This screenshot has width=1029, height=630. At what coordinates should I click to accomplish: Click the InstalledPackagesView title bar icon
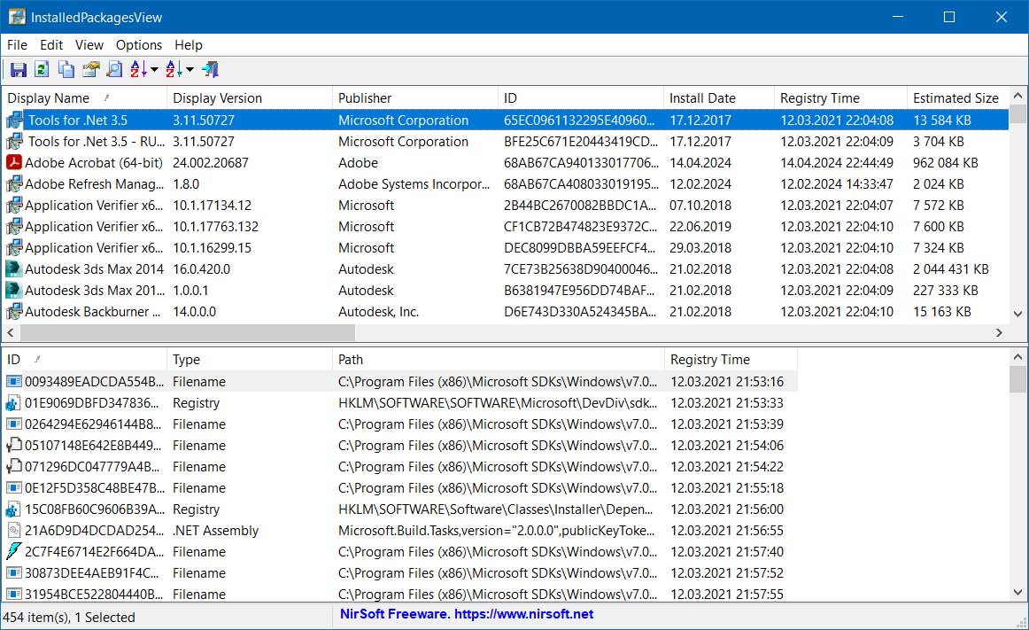tap(17, 17)
